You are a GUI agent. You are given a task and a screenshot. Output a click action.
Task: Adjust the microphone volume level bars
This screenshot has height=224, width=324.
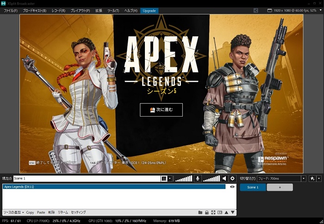[x=184, y=179]
